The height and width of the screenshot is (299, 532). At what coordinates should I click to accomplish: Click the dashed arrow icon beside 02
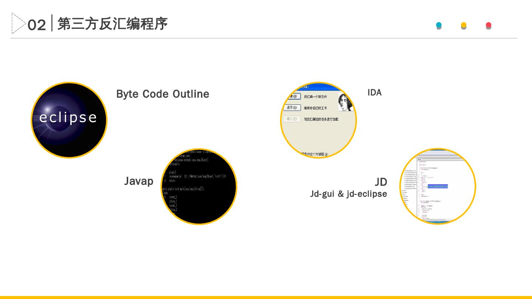[x=18, y=23]
